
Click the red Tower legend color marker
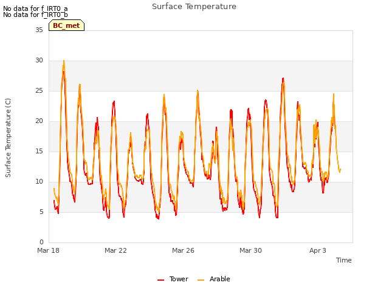pos(160,280)
